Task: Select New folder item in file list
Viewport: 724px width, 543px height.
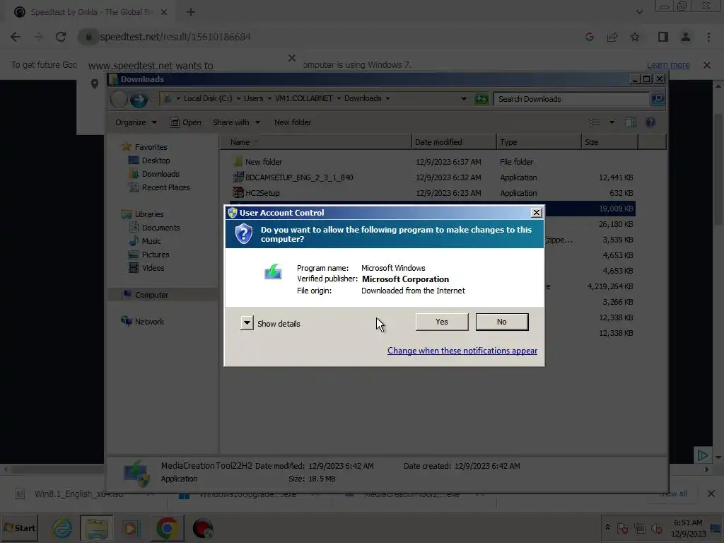Action: click(x=257, y=162)
